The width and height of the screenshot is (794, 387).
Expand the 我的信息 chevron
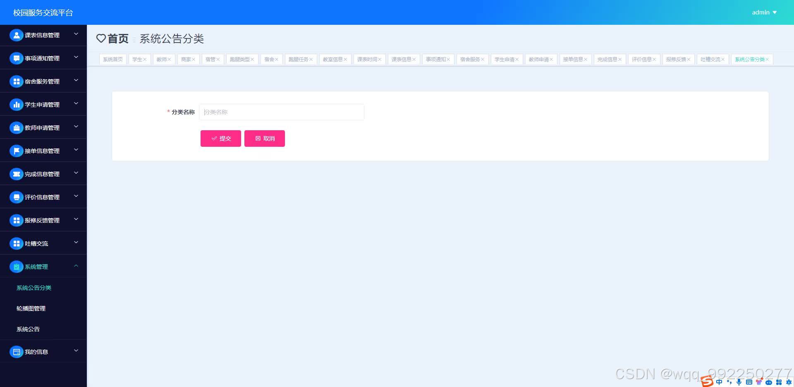click(x=76, y=351)
